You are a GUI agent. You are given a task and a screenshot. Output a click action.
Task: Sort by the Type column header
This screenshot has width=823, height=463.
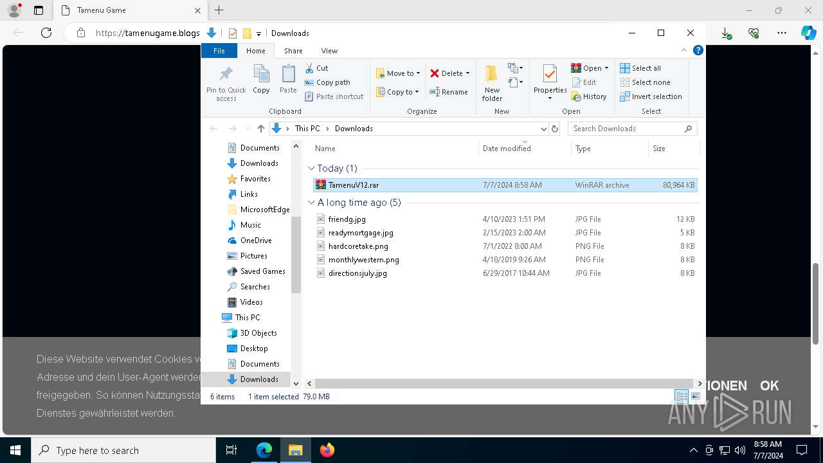tap(610, 149)
